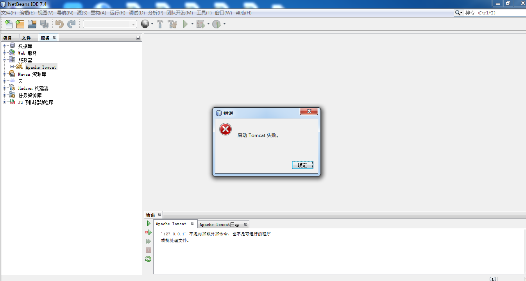Click the JS test driver icon
Screen dimensions: 526x281
click(12, 102)
